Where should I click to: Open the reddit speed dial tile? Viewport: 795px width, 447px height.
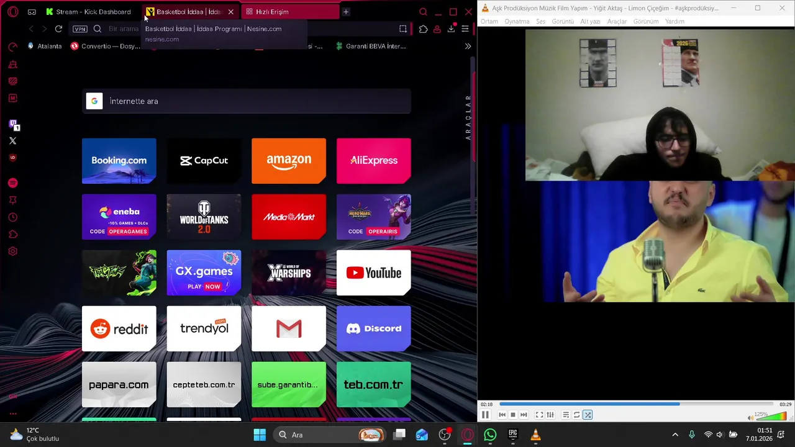click(x=119, y=328)
